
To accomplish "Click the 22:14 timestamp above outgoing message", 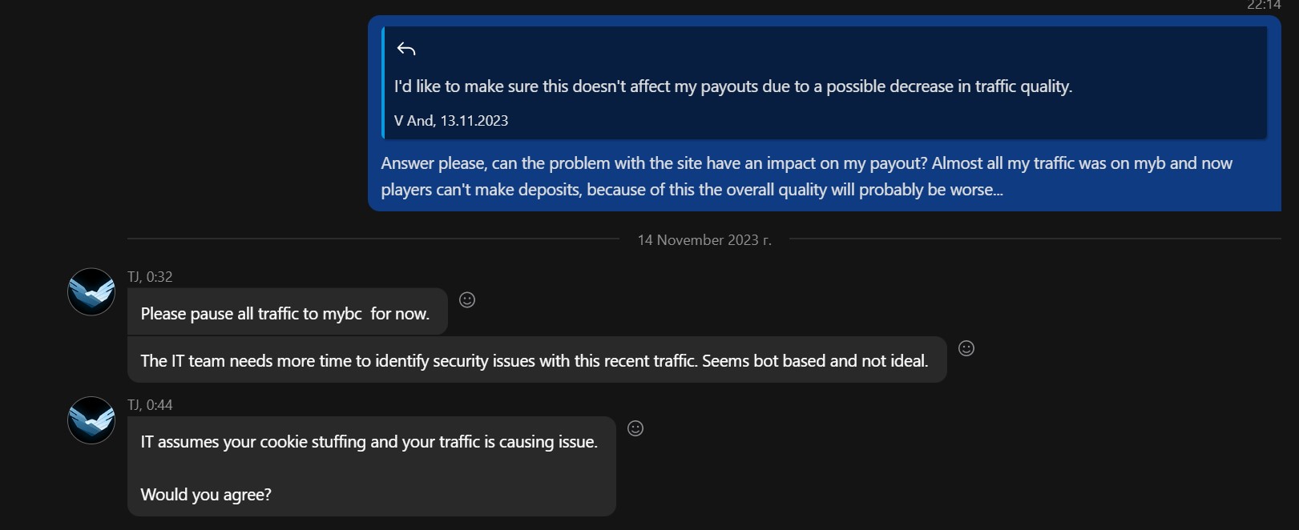I will coord(1264,5).
